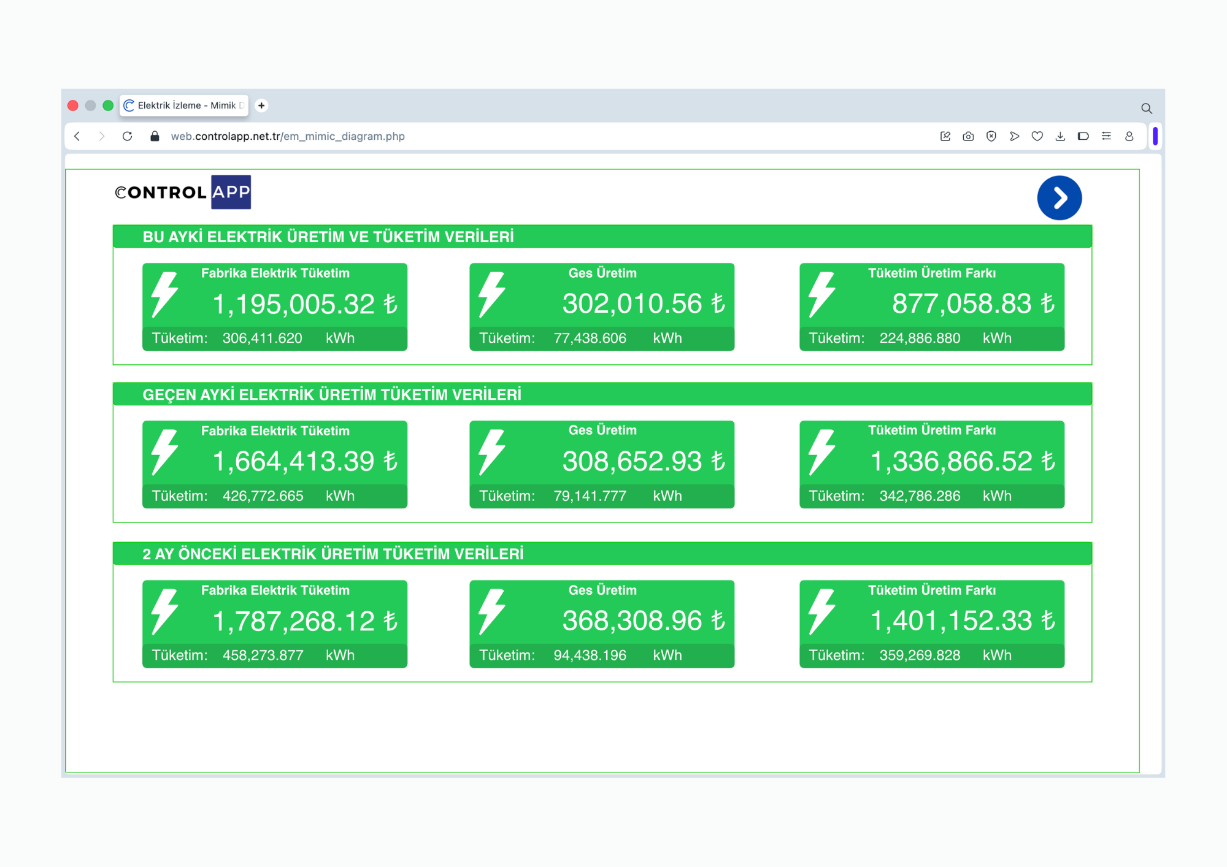Open a new tab with the plus button

[x=261, y=105]
